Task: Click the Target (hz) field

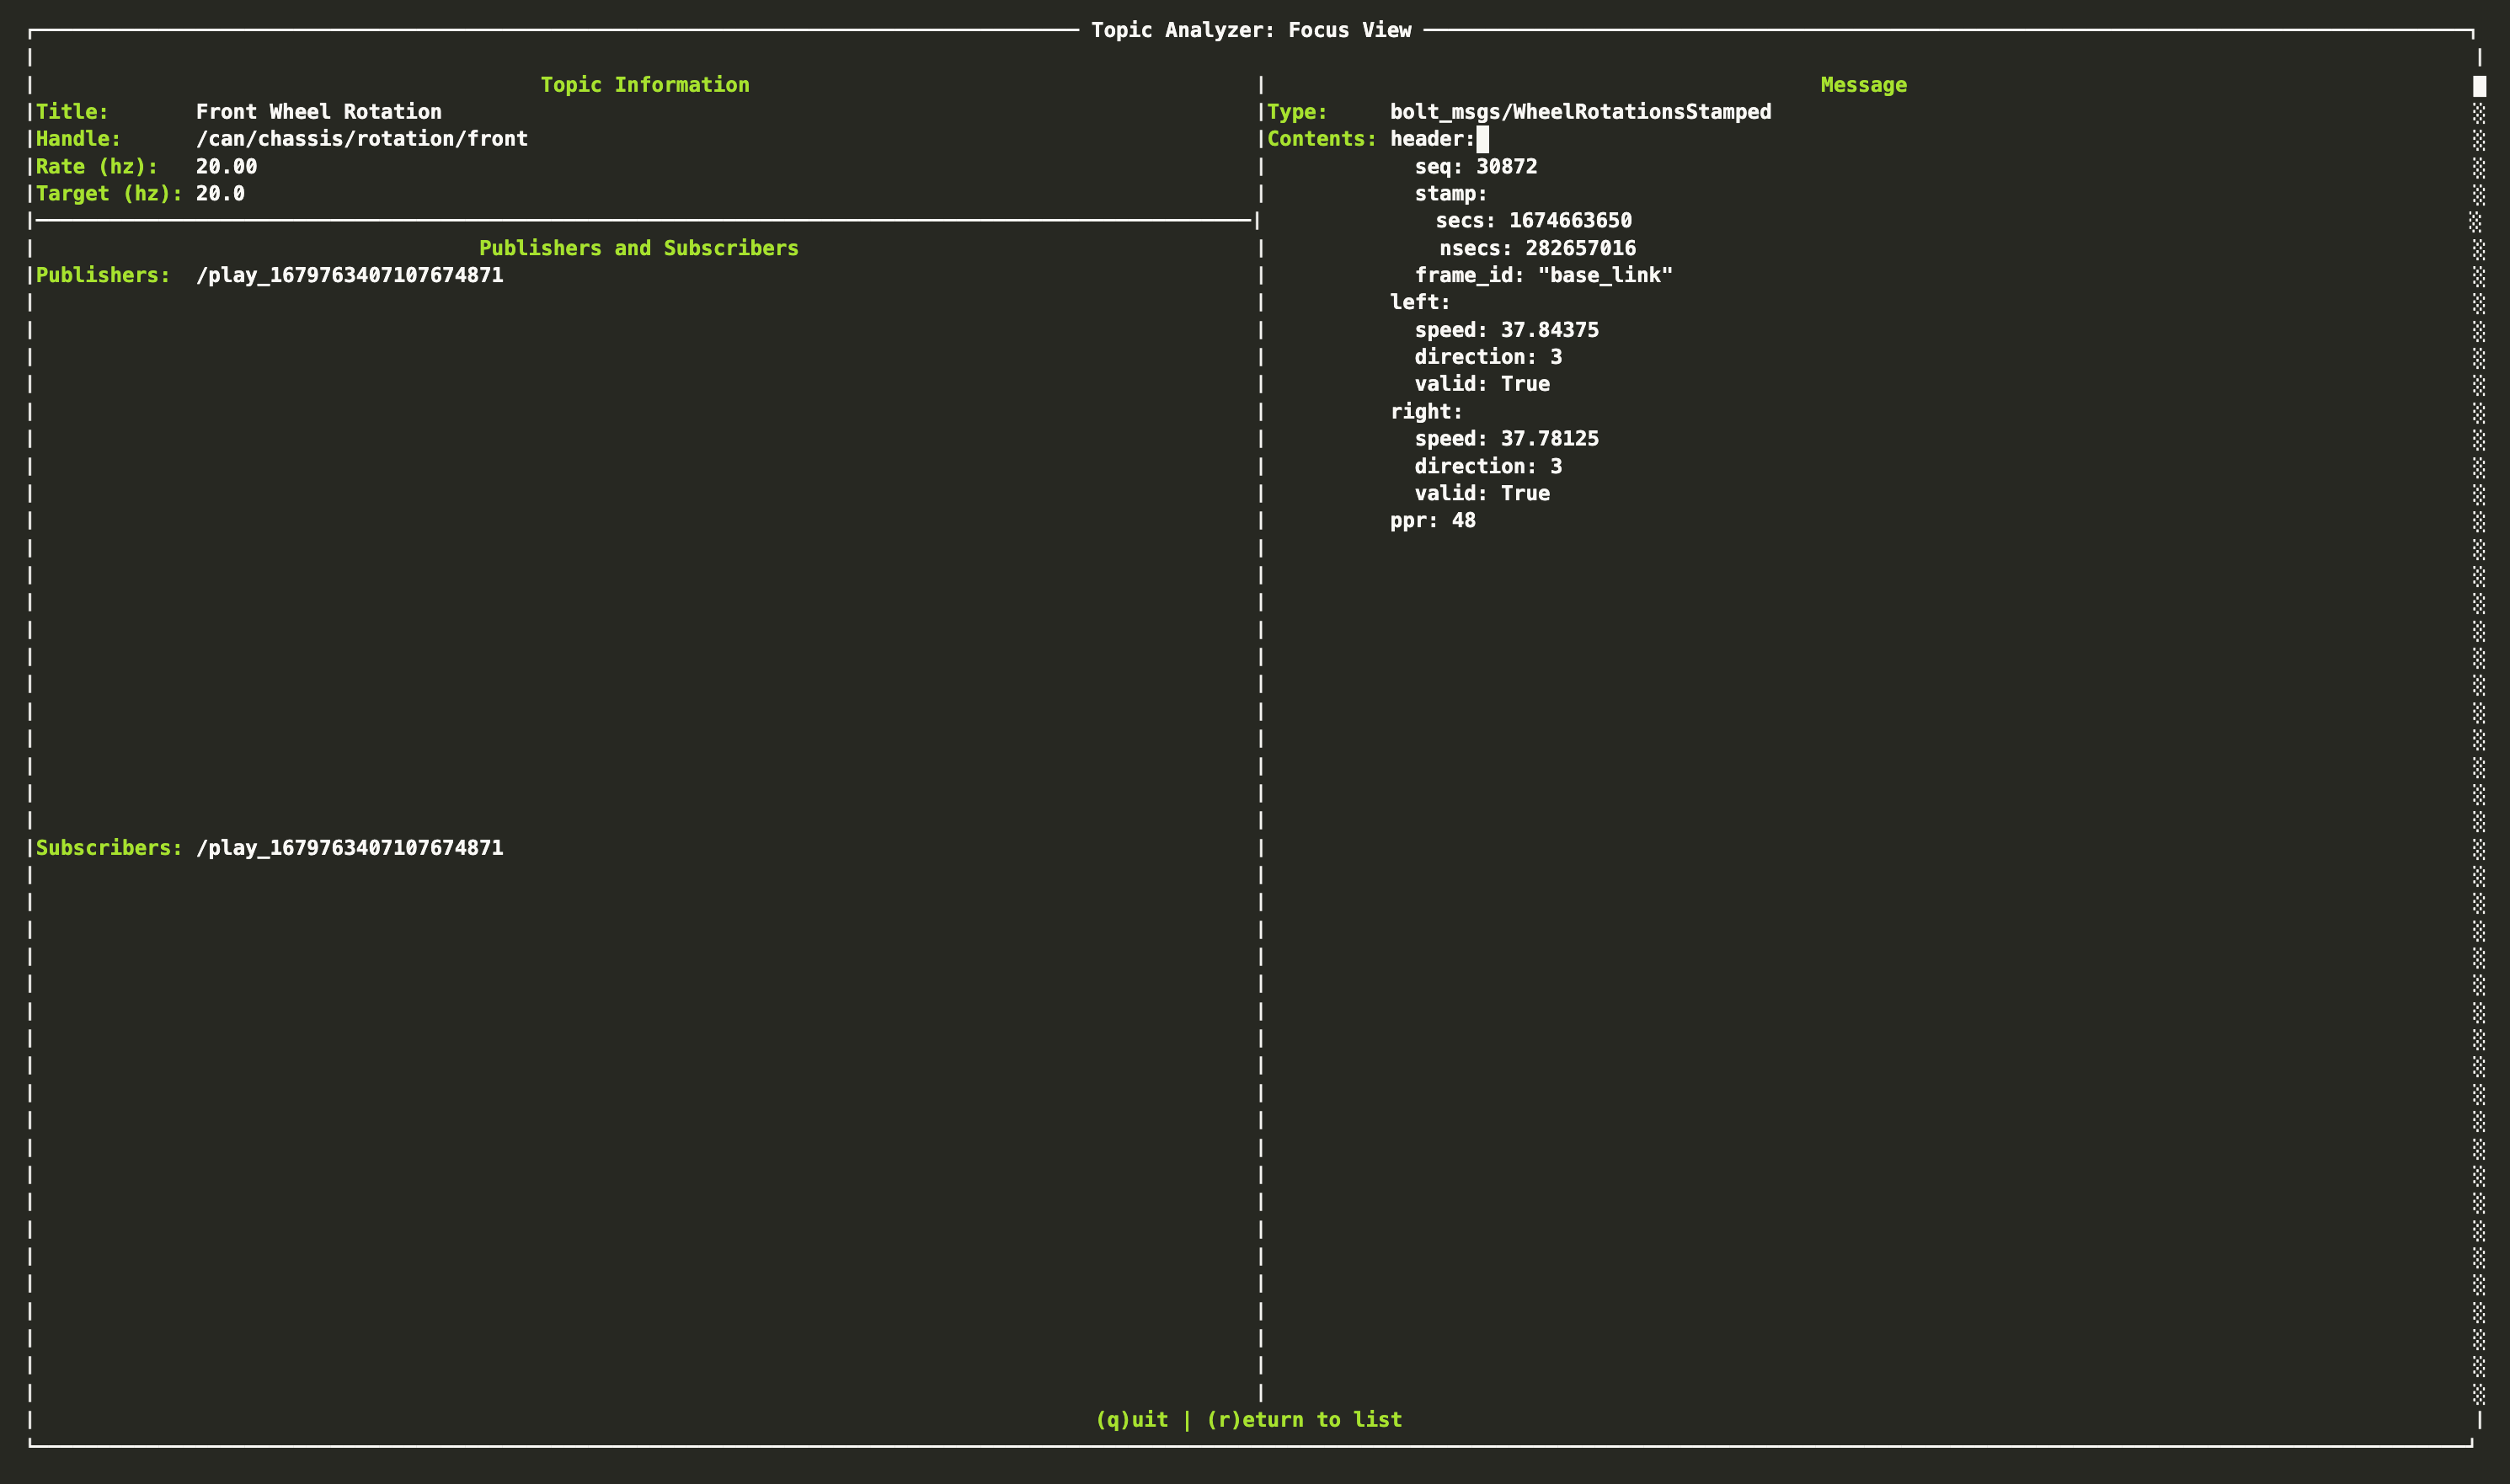Action: tap(104, 194)
